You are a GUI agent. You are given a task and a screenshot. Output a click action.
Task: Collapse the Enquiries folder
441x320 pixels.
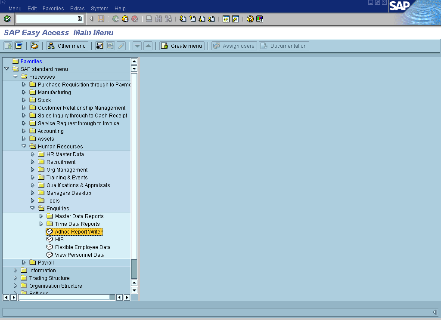(32, 208)
